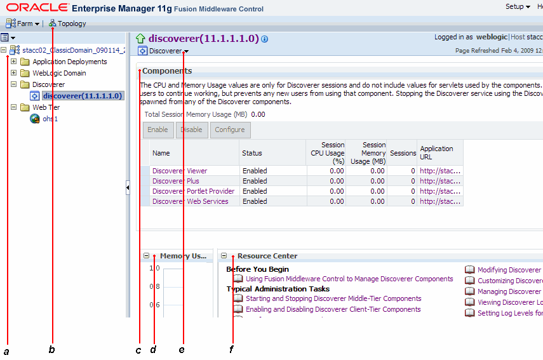543x360 pixels.
Task: Expand the WebLogic Domain folder
Action: pyautogui.click(x=13, y=72)
